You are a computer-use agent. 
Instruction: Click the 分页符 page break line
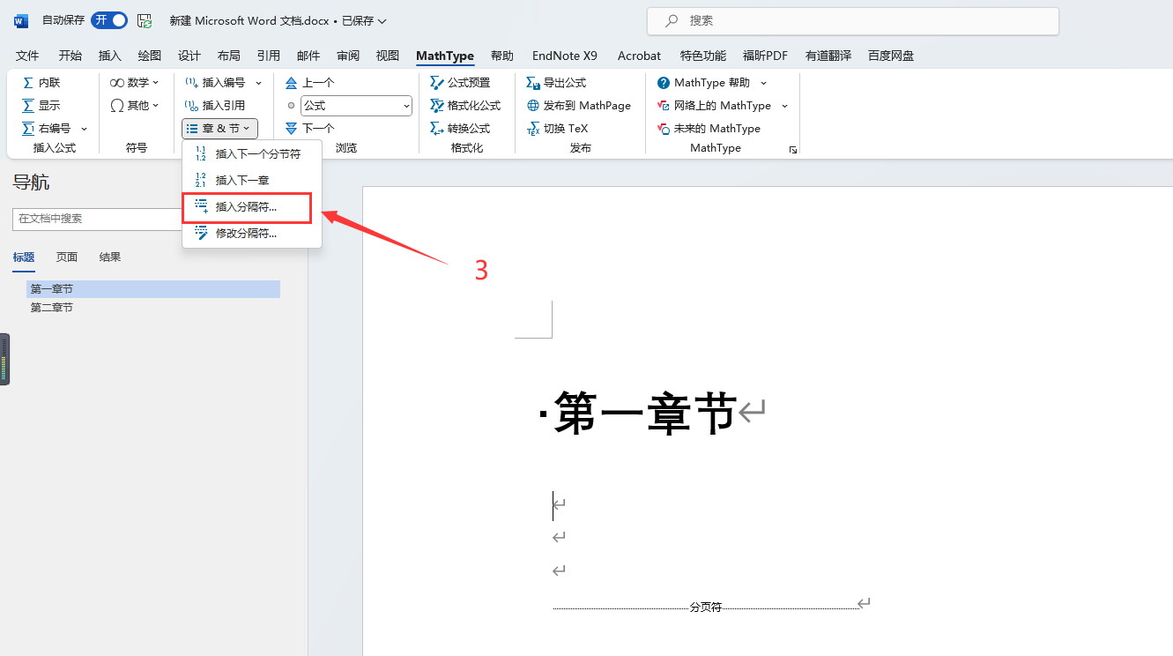click(x=706, y=607)
